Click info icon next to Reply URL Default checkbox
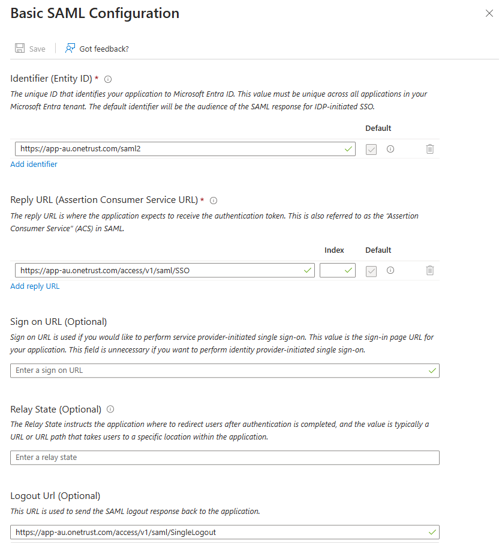This screenshot has width=502, height=547. (390, 270)
